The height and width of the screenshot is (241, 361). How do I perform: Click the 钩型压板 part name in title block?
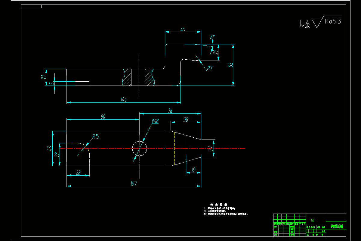pyautogui.click(x=337, y=226)
